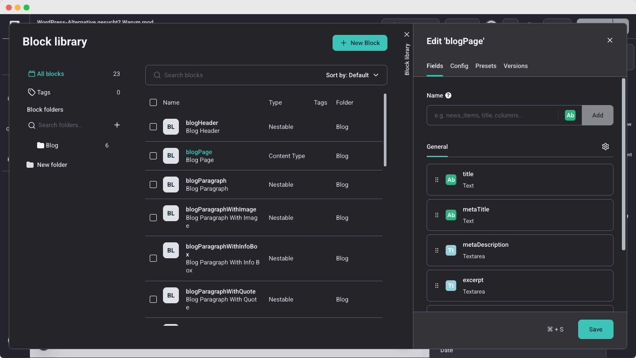Open the blogParagraph block name
Screen dimensions: 636x358
pyautogui.click(x=206, y=181)
